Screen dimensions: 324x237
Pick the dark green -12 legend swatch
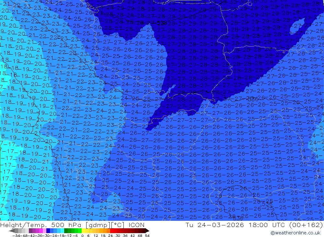[x=66, y=231]
